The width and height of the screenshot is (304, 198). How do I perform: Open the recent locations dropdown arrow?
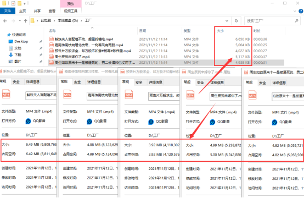tap(20, 21)
